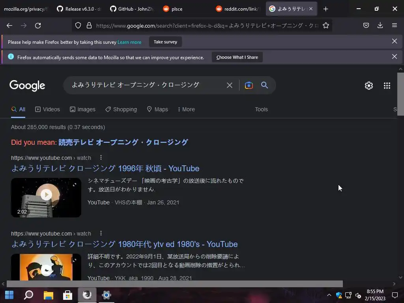
Task: Select the Images search filter
Action: 82,110
